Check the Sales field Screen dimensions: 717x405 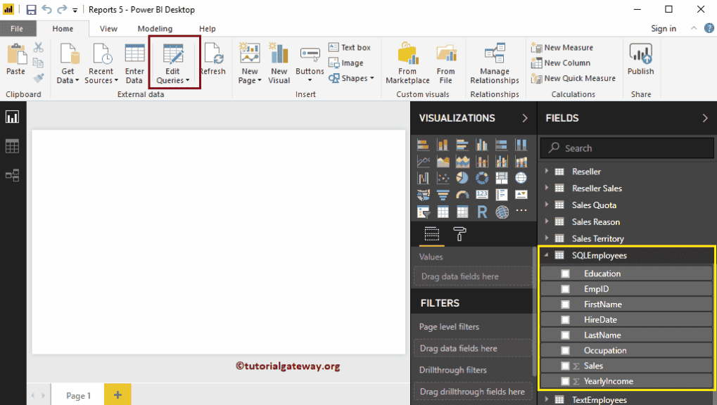(x=565, y=366)
